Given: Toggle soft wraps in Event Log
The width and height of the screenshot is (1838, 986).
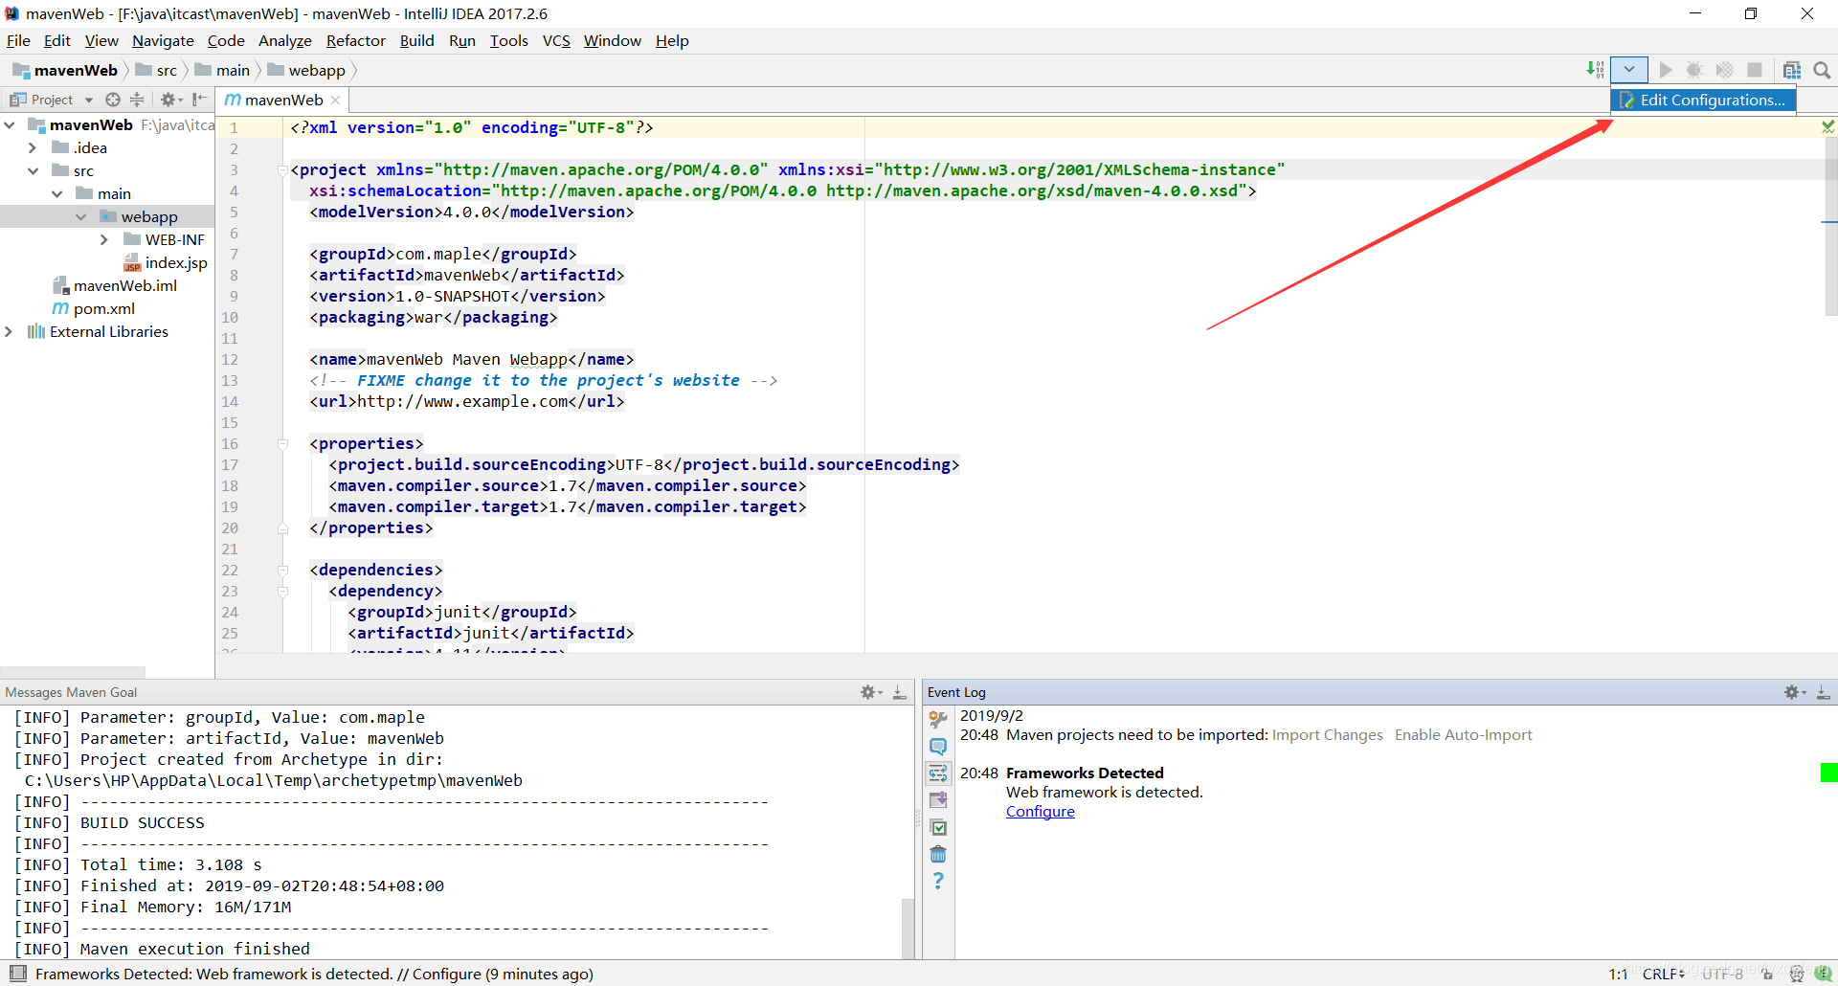Looking at the screenshot, I should tap(938, 773).
